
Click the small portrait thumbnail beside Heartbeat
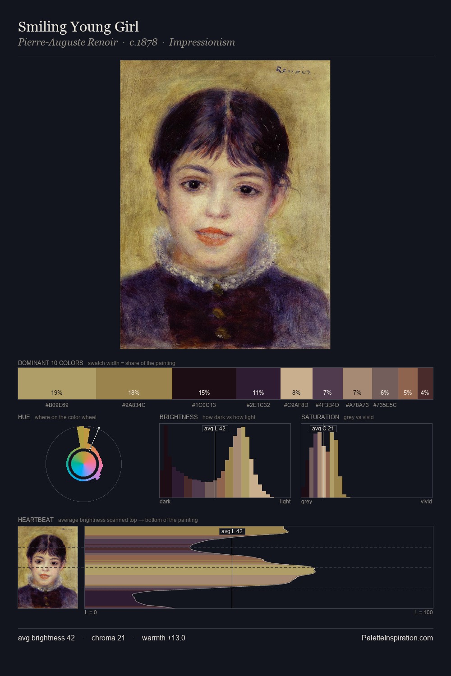click(x=48, y=567)
